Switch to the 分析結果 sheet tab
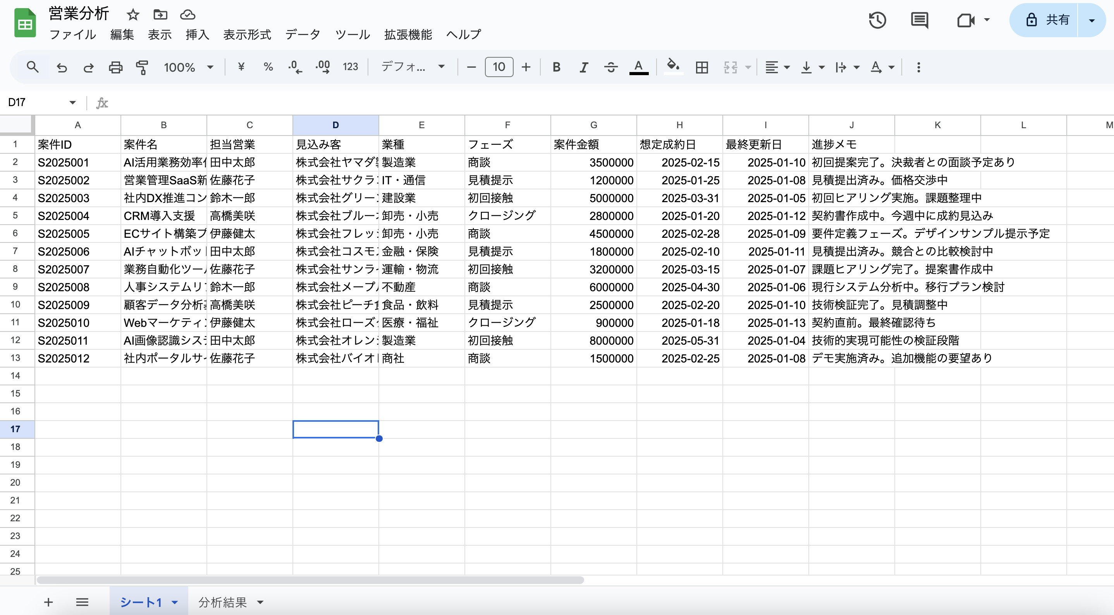The image size is (1114, 615). pos(222,602)
